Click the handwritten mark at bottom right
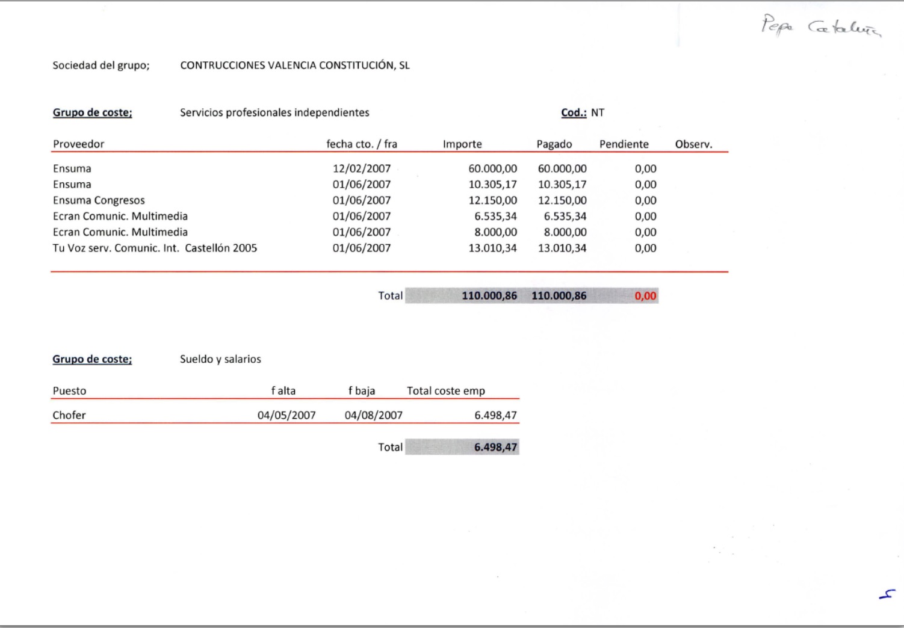This screenshot has width=904, height=628. (887, 594)
